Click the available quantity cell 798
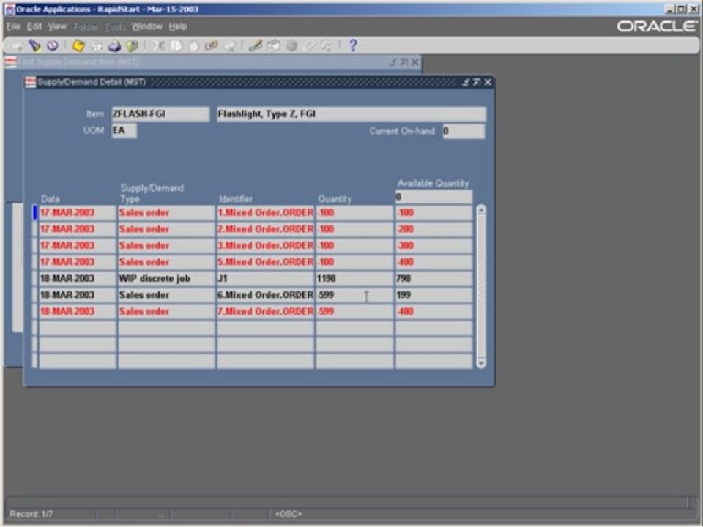The width and height of the screenshot is (703, 527). (x=434, y=278)
